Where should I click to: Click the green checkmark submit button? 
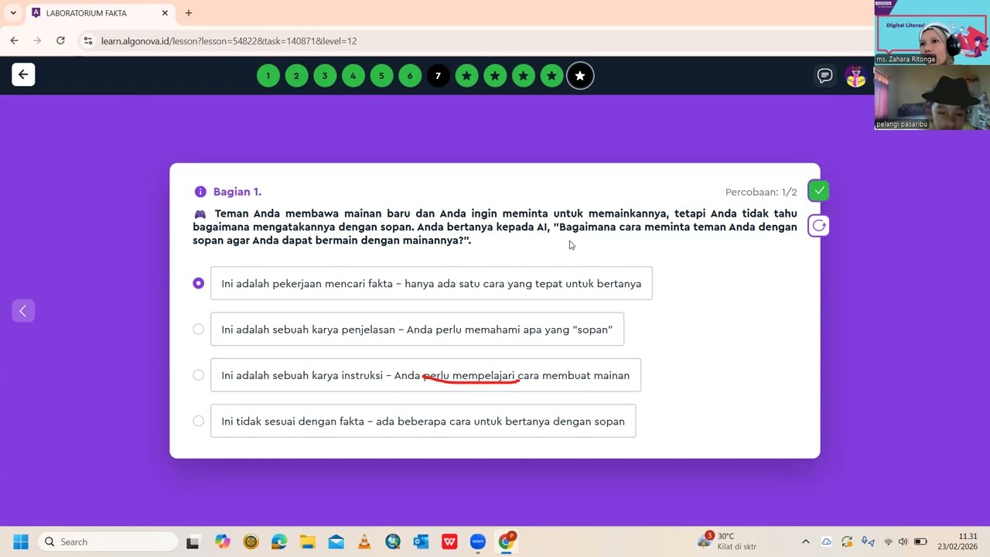(818, 190)
